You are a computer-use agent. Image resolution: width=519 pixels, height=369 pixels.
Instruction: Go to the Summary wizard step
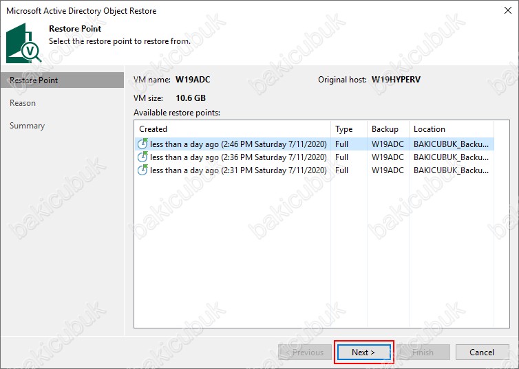27,126
